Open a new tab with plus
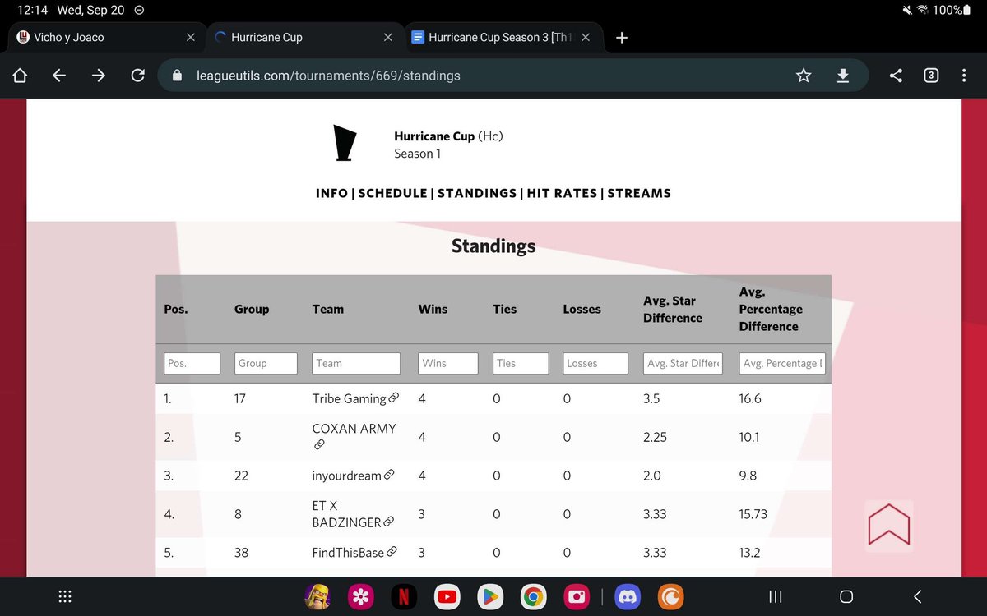The width and height of the screenshot is (987, 616). (x=622, y=37)
